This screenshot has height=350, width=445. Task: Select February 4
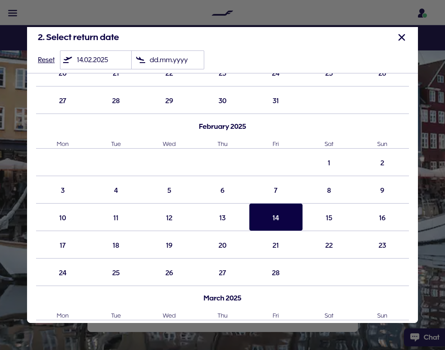[x=116, y=191]
